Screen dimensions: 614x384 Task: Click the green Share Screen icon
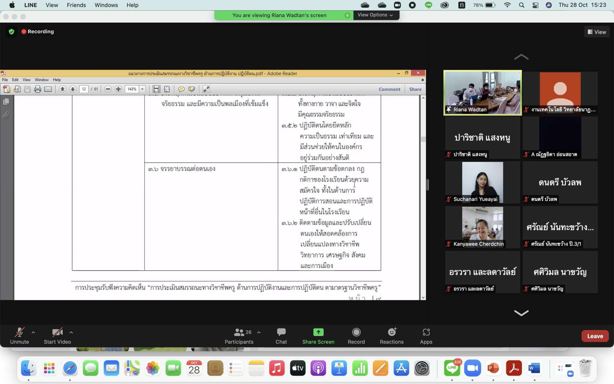[x=318, y=332]
